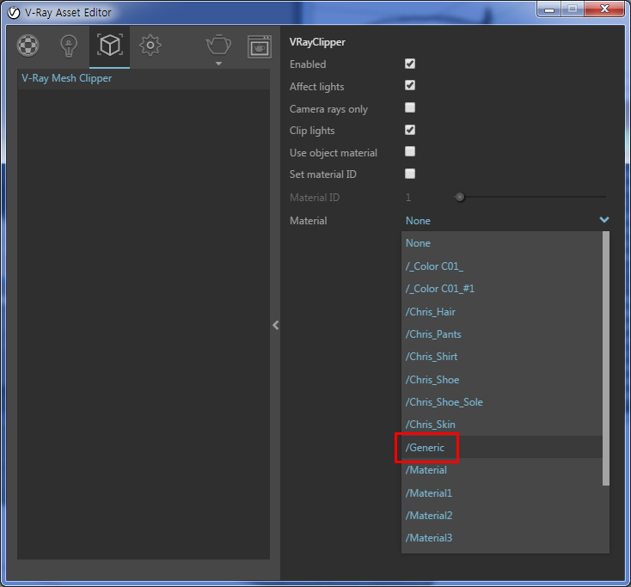Toggle the Affect lights checkbox
This screenshot has width=631, height=587.
(410, 85)
